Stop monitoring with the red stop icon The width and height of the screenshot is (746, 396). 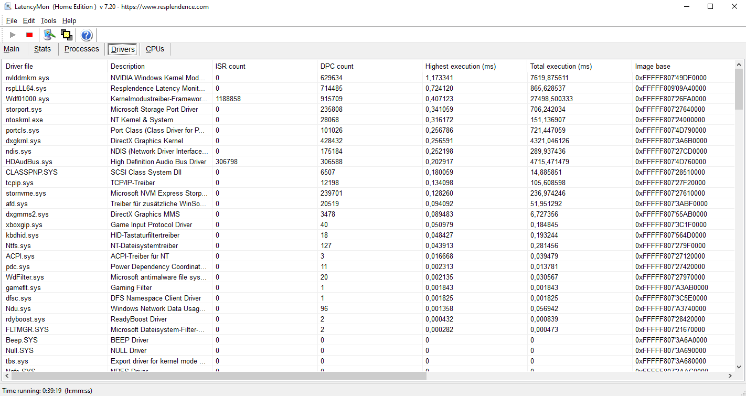(29, 35)
